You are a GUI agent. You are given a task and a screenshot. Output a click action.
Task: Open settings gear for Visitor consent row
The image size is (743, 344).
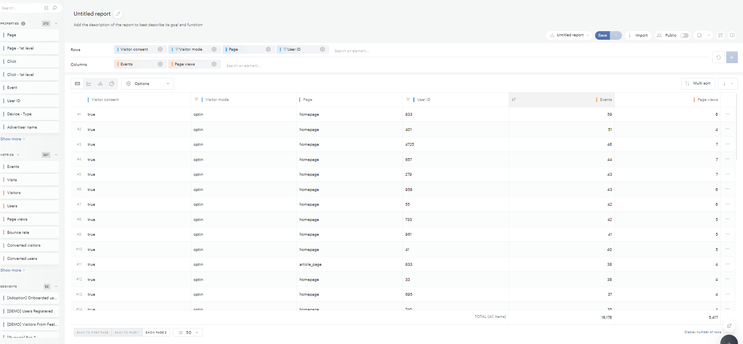point(160,49)
